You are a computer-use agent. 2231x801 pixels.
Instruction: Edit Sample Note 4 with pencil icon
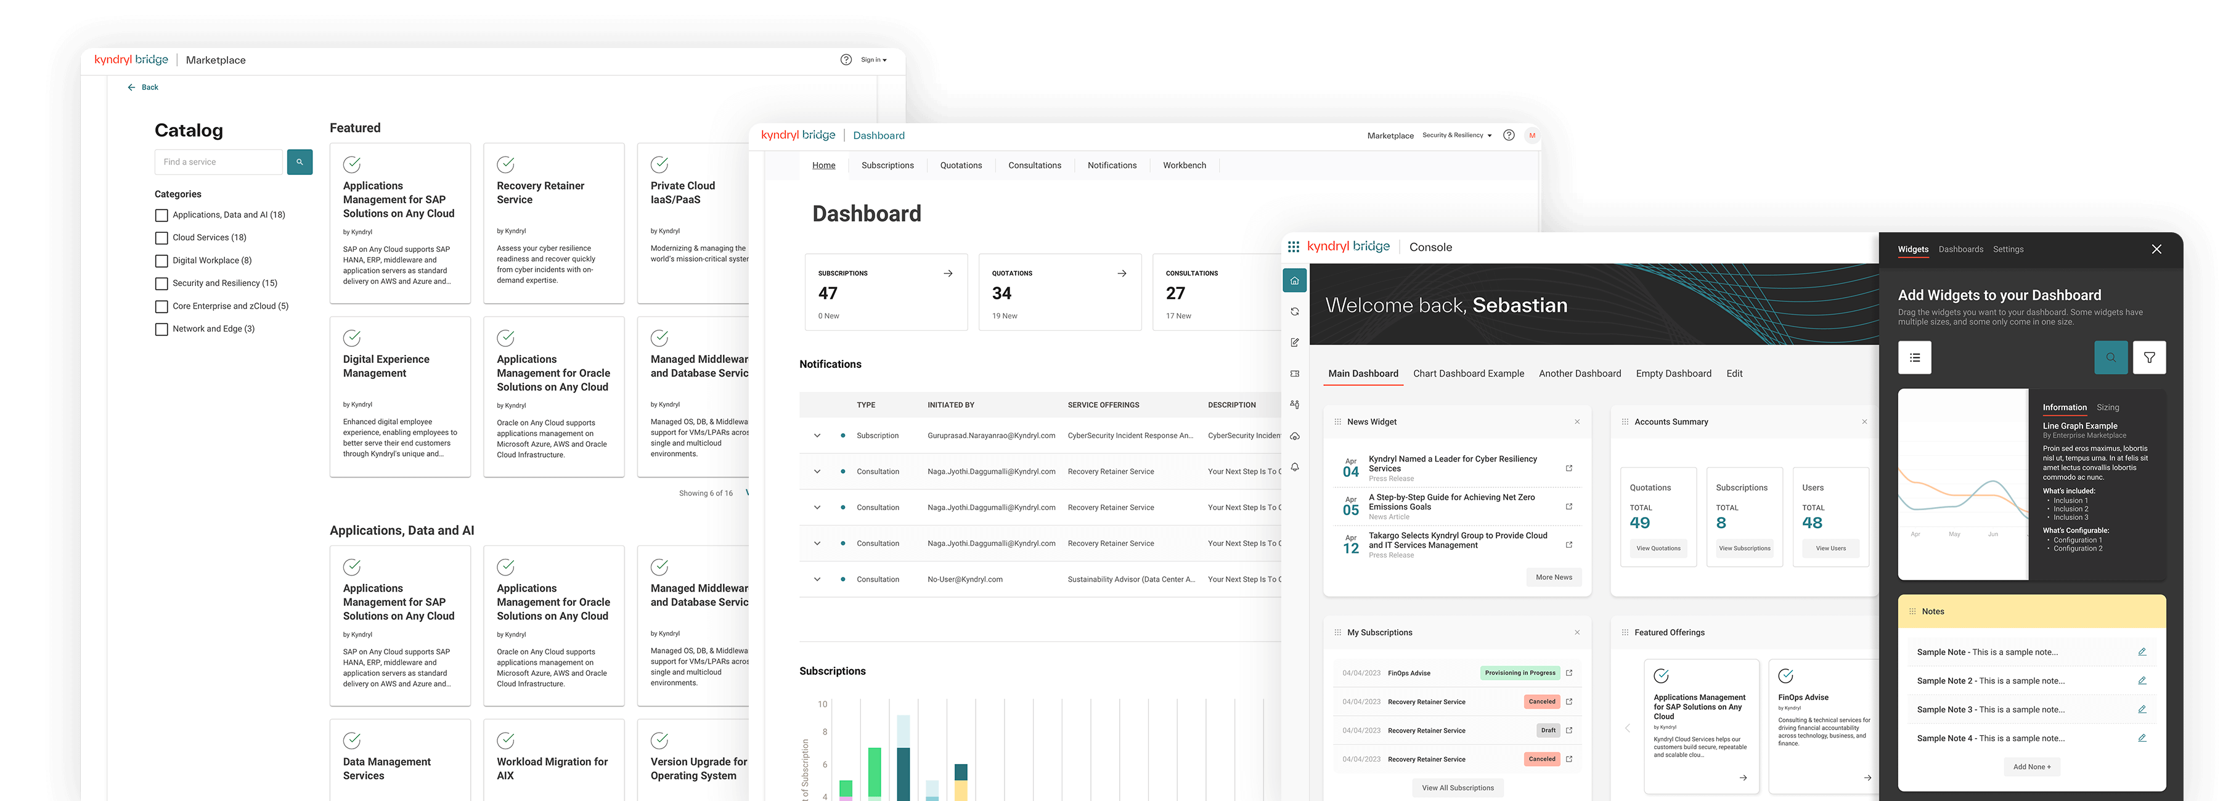pos(2143,738)
